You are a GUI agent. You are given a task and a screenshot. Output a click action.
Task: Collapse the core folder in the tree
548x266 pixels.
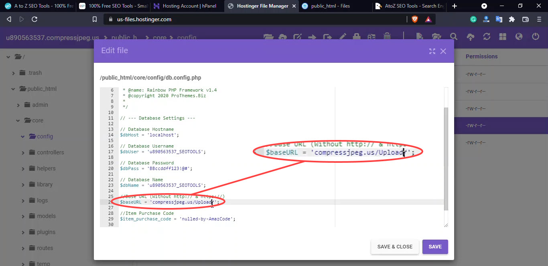click(x=18, y=120)
